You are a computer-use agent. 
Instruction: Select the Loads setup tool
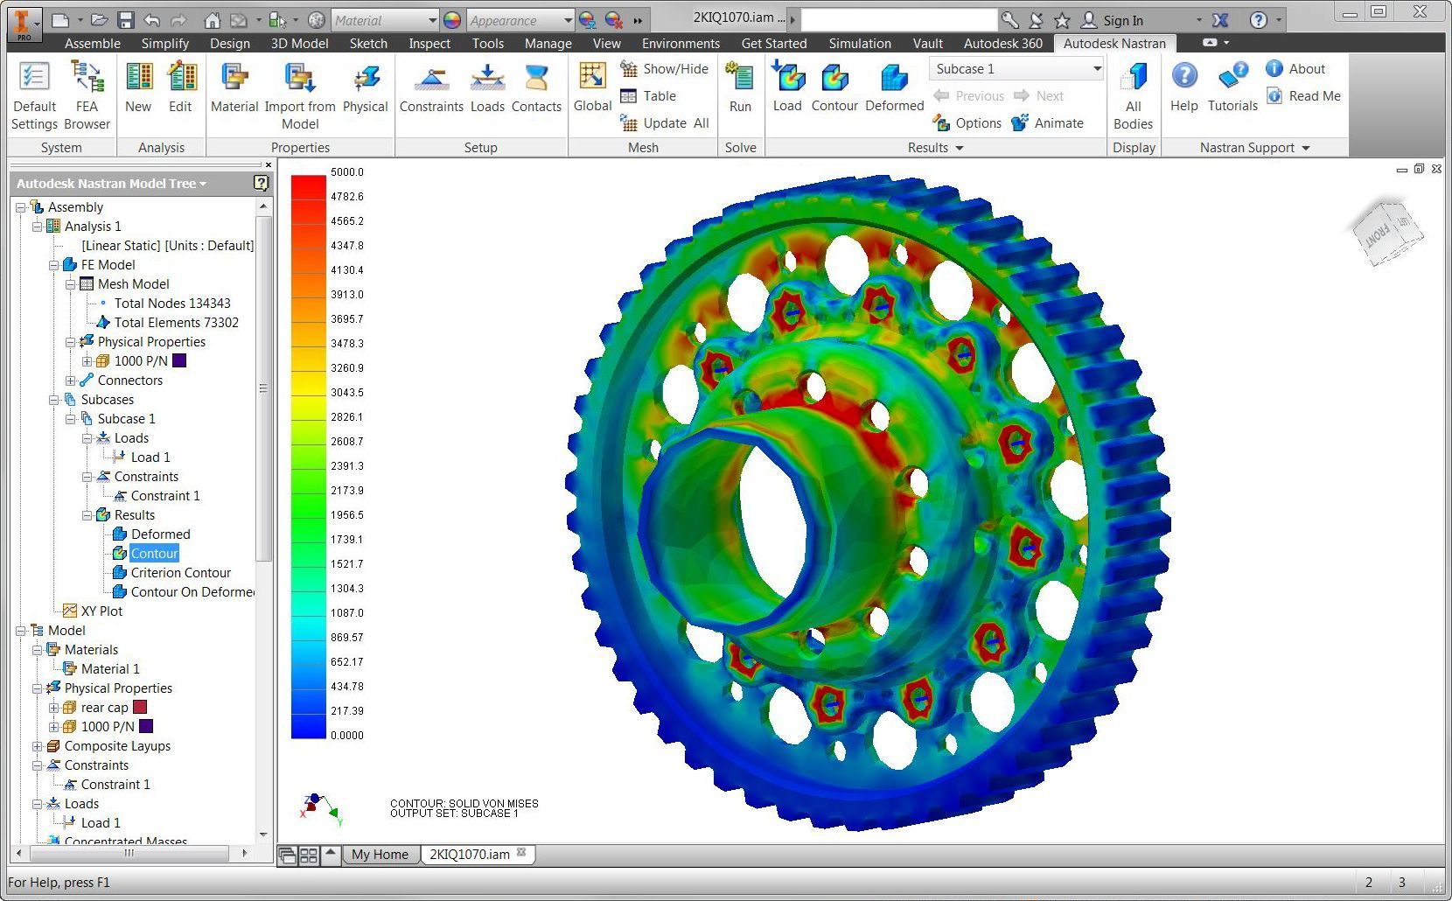(x=487, y=88)
